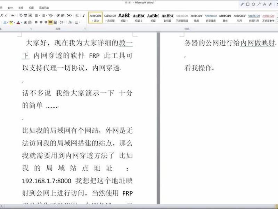Apply bulleted list formatting
This screenshot has height=209, width=278.
[36, 16]
